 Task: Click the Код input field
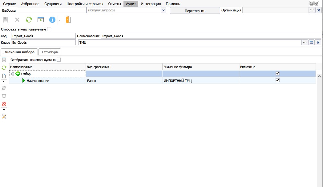43,36
